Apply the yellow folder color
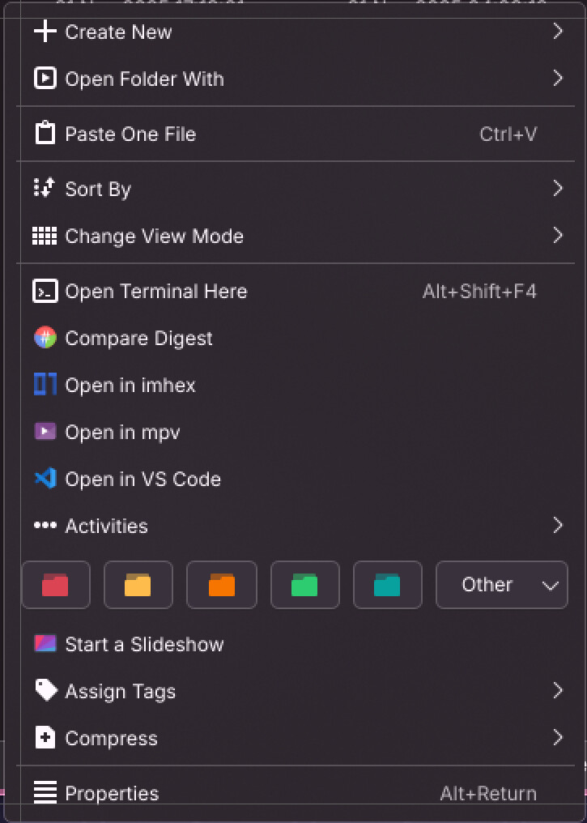587x823 pixels. coord(138,585)
